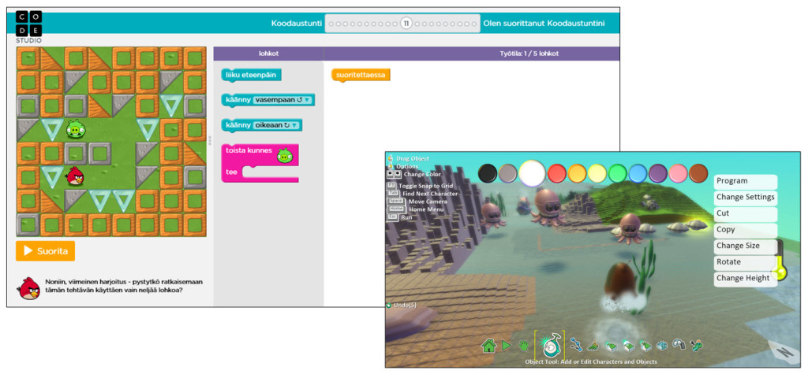Select the Water tool icon
The image size is (808, 374).
pyautogui.click(x=663, y=345)
